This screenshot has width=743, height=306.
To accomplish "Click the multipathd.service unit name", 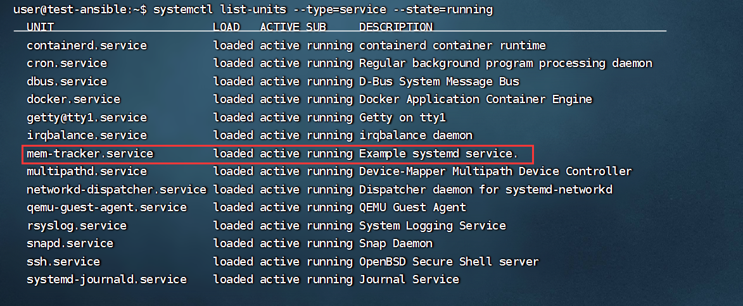I will 87,171.
